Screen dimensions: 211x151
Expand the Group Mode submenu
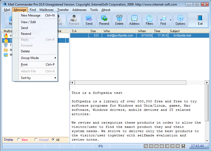point(38,58)
